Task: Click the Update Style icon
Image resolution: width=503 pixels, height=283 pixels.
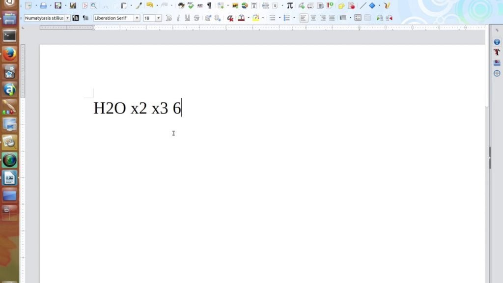Action: coord(76,18)
